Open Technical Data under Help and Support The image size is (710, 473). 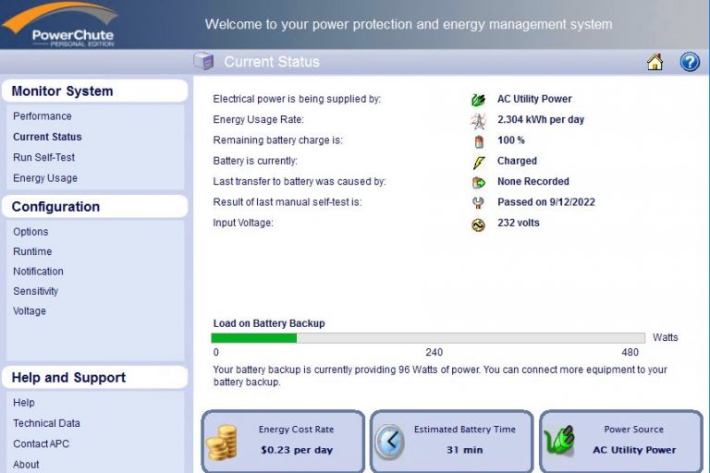(46, 423)
